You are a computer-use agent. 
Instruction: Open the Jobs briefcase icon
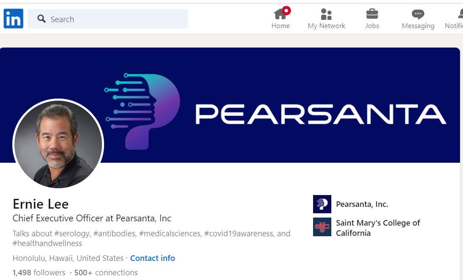click(372, 14)
